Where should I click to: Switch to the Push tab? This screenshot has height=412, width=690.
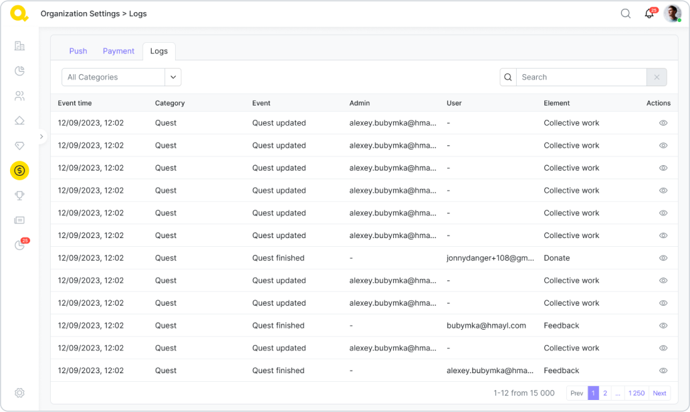coord(78,51)
